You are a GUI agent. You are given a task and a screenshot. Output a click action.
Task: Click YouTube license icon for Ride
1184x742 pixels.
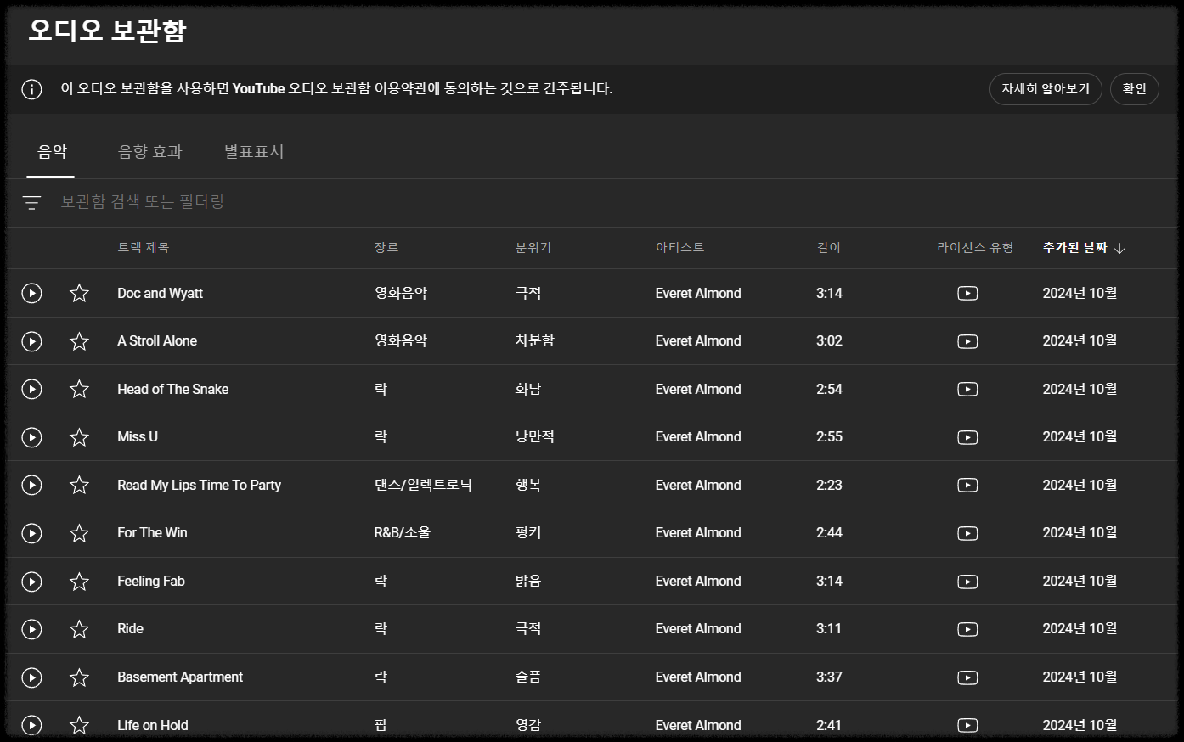point(967,629)
